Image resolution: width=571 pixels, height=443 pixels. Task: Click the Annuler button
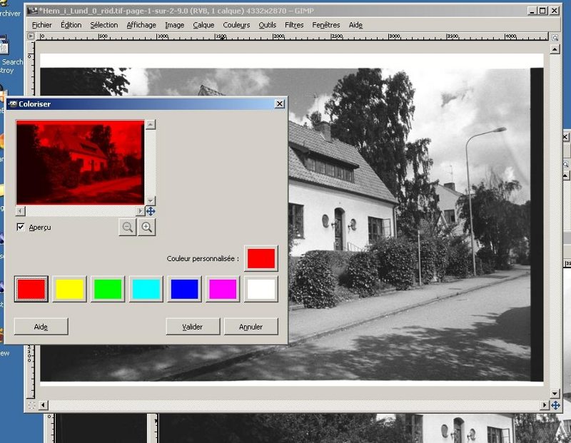pyautogui.click(x=251, y=327)
